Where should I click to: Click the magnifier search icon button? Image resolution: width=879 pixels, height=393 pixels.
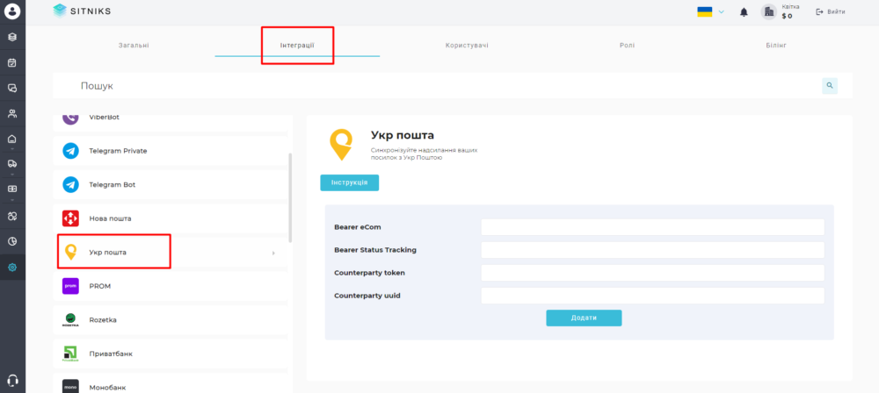(x=830, y=86)
